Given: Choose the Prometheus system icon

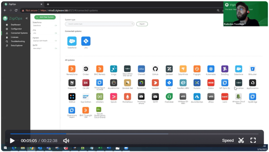Looking at the screenshot, I should click(127, 97).
